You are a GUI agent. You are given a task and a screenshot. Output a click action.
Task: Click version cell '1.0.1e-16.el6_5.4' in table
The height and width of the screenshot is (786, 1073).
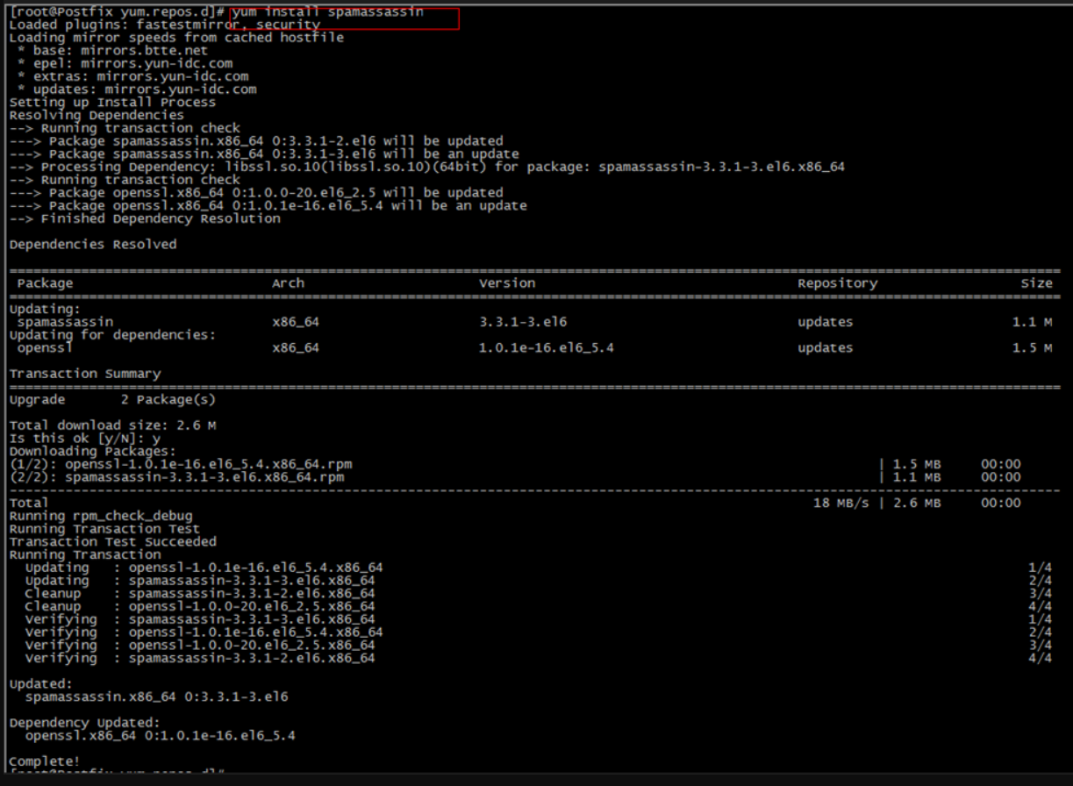(547, 348)
